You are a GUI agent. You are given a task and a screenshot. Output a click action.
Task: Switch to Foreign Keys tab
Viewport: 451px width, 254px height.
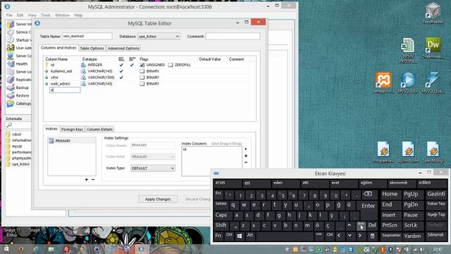(72, 129)
